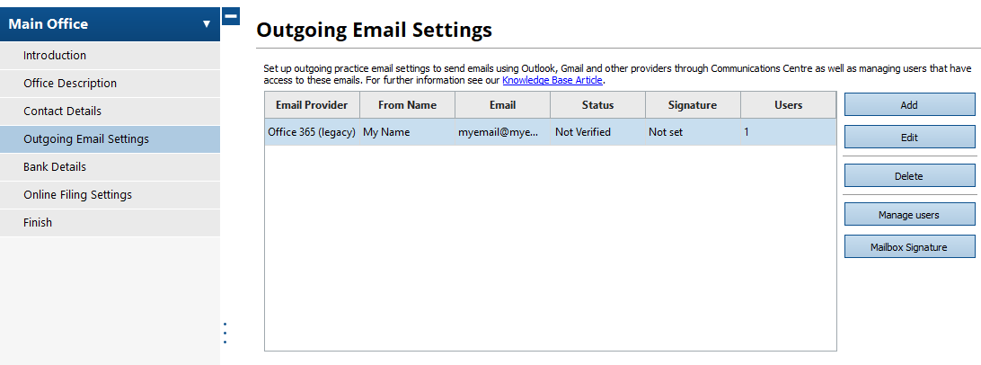Select the Office 365 (legacy) row

[312, 132]
